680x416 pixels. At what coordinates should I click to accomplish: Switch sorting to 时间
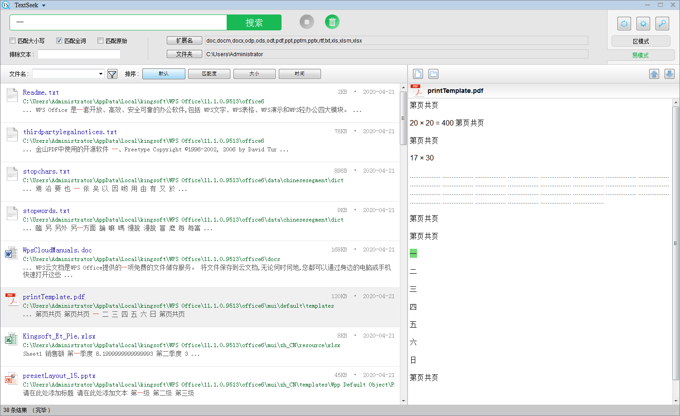pyautogui.click(x=300, y=73)
